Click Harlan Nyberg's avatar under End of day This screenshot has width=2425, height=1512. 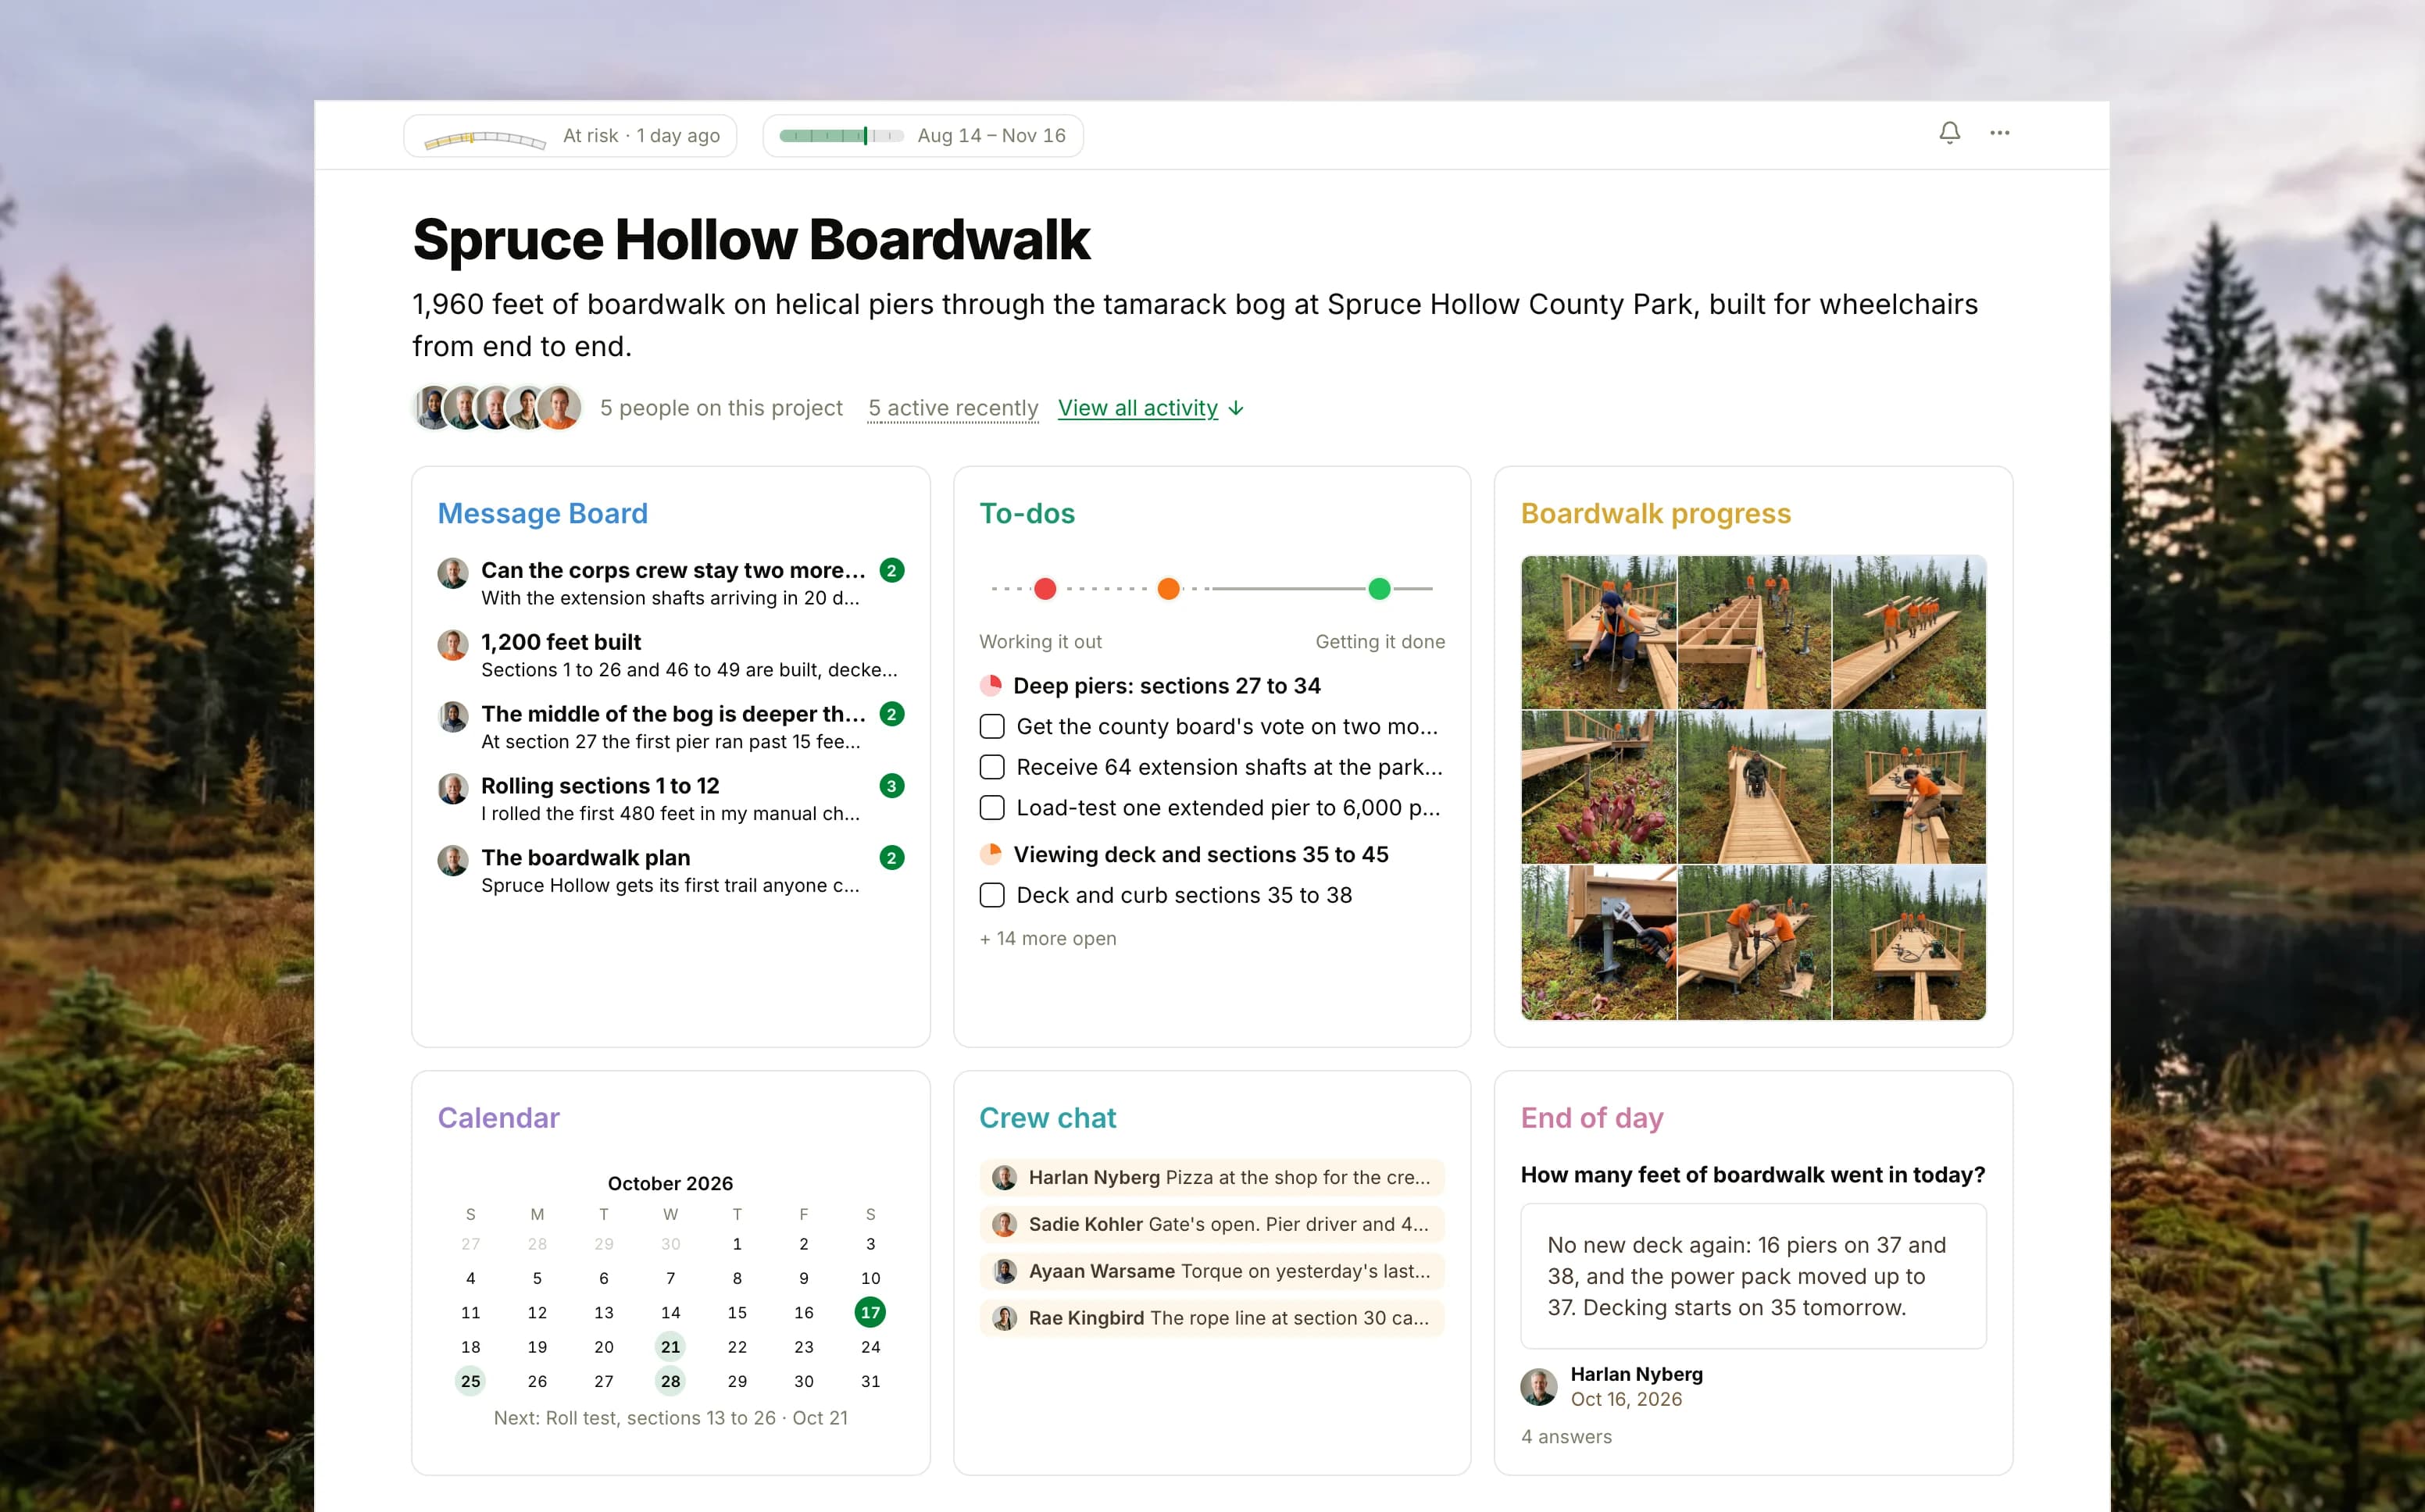pos(1539,1387)
